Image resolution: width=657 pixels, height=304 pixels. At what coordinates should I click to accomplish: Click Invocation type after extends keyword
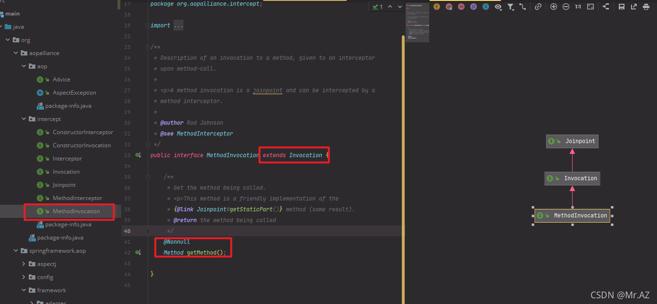306,155
